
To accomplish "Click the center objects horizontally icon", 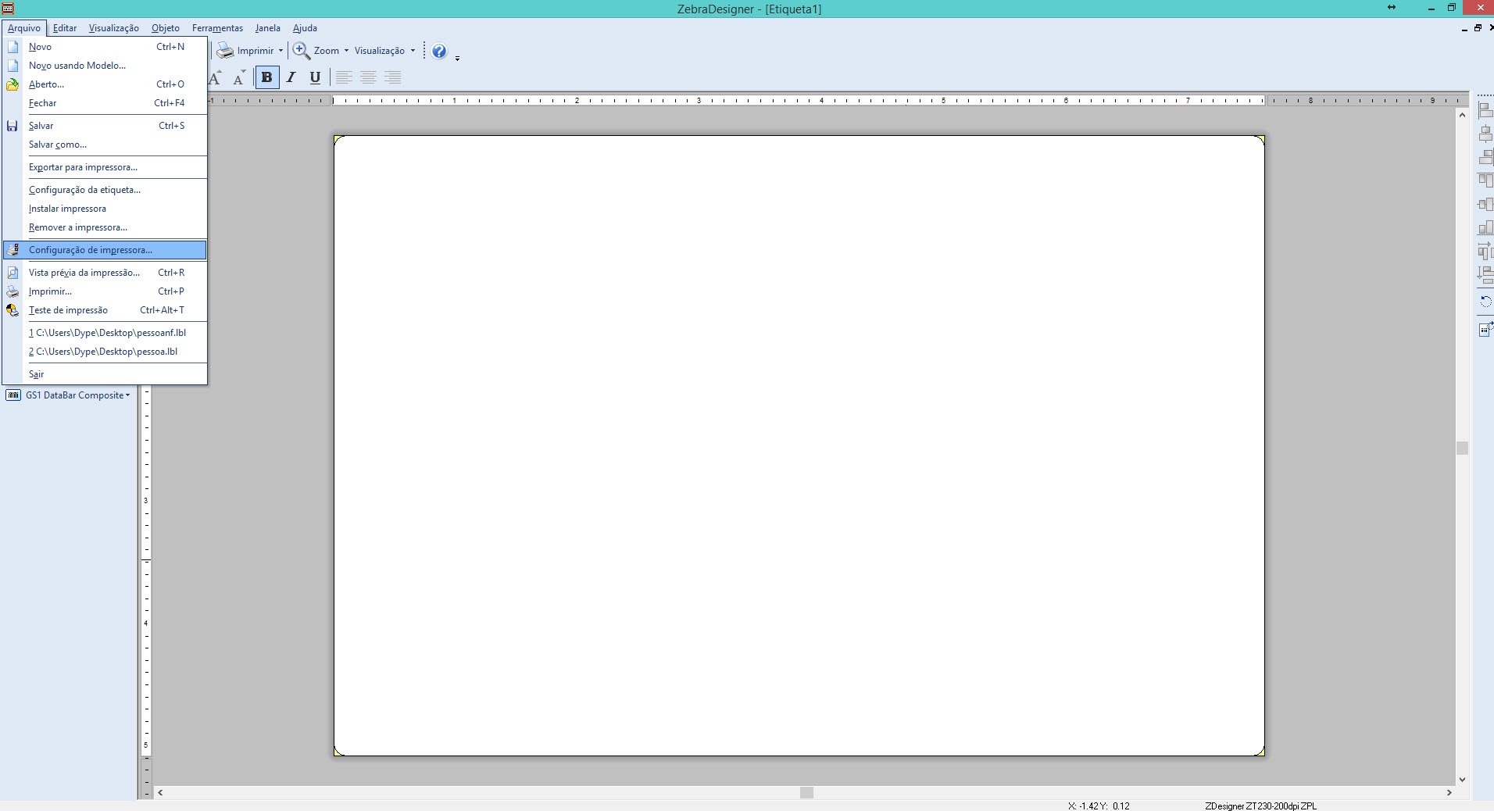I will (1485, 134).
